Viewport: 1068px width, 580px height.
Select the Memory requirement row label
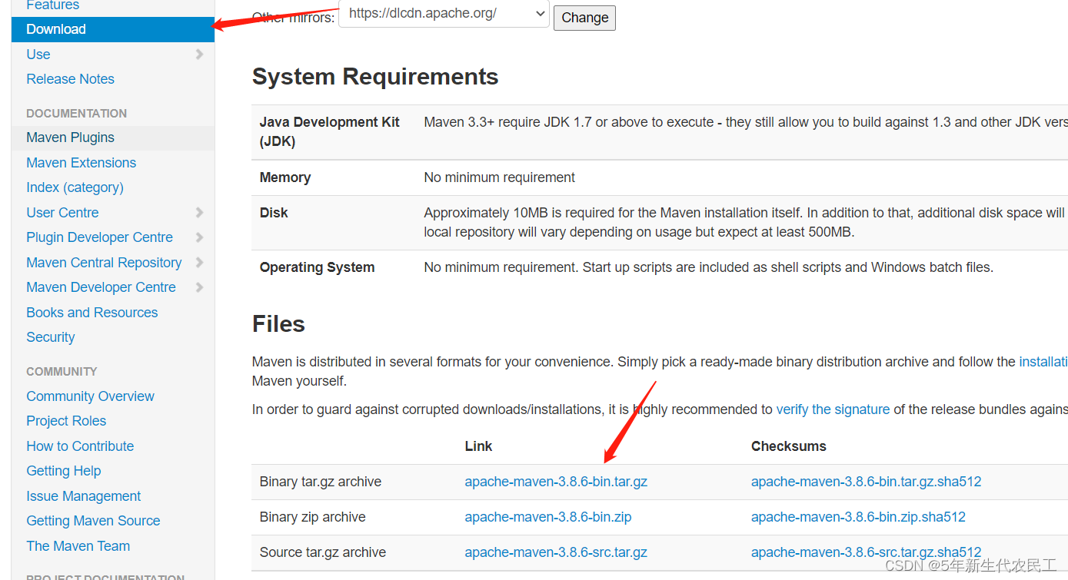[285, 177]
